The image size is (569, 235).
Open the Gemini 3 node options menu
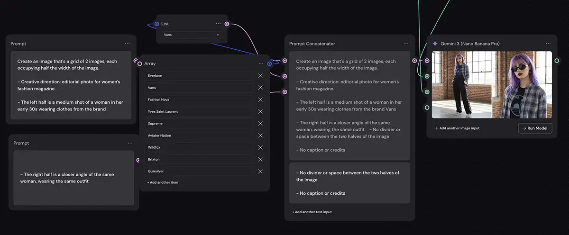pyautogui.click(x=548, y=44)
